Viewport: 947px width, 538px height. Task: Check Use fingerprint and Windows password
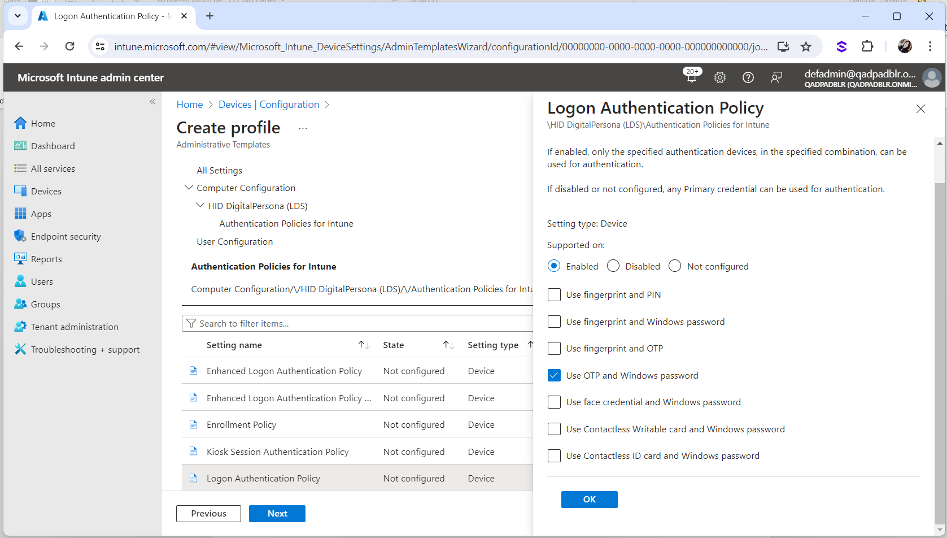pyautogui.click(x=554, y=322)
